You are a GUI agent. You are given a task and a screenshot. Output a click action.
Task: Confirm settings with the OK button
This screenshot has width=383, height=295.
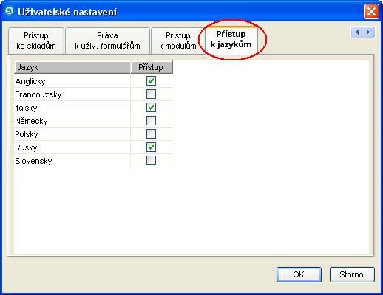299,274
